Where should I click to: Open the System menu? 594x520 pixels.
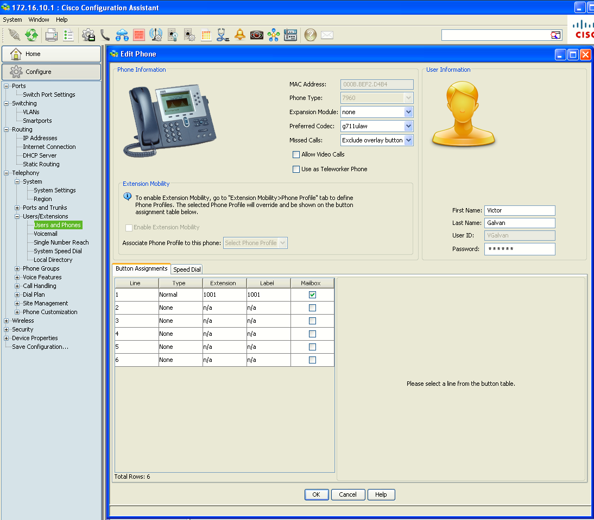click(x=12, y=20)
